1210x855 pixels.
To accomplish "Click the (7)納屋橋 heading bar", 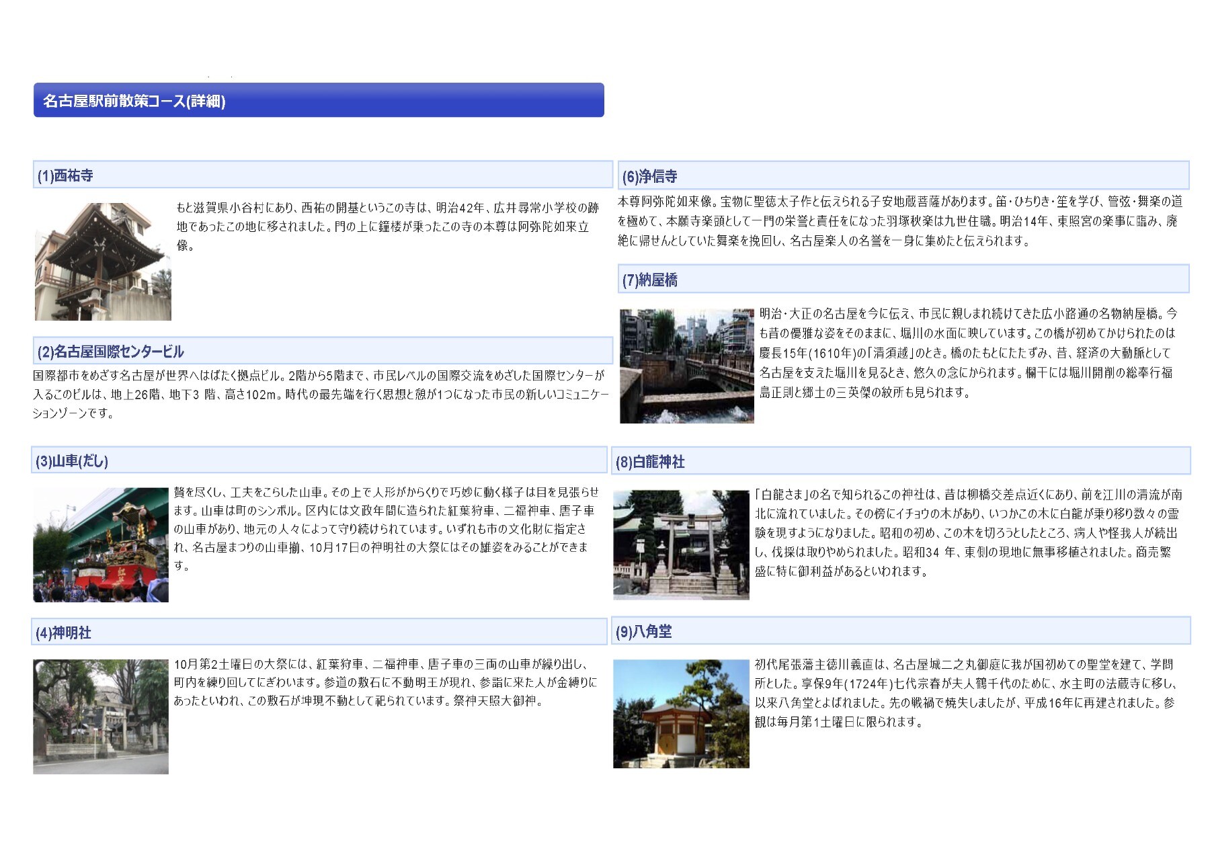I will (903, 279).
